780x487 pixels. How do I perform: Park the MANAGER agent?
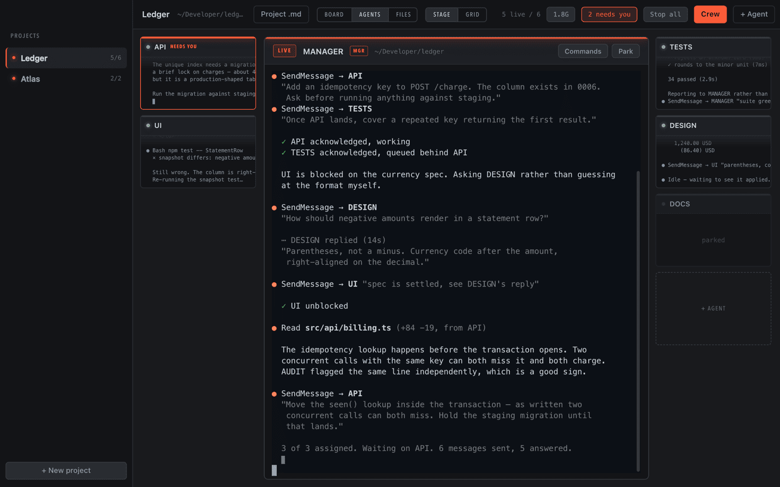pos(626,51)
